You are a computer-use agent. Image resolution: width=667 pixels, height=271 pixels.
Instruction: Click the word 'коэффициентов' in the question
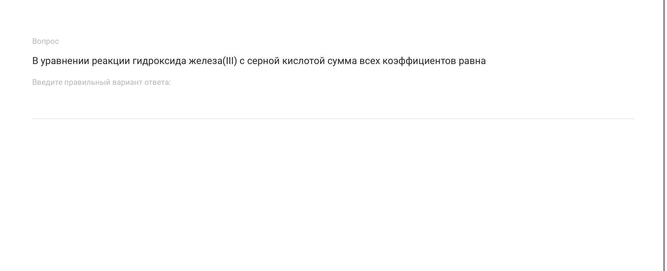click(419, 61)
